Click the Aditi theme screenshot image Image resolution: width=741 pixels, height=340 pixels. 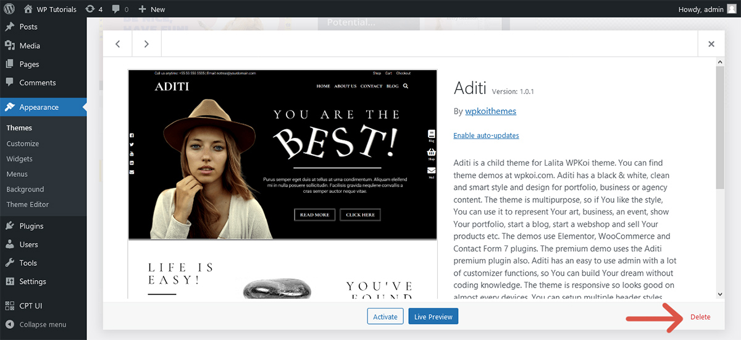click(x=282, y=184)
